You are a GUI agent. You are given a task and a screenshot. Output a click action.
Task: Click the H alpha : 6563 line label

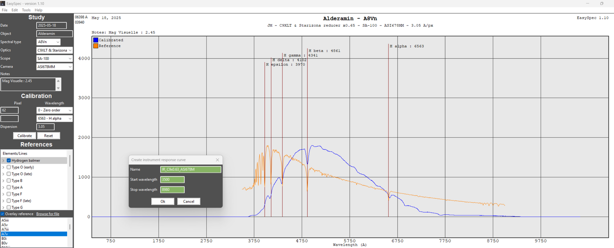coord(406,46)
